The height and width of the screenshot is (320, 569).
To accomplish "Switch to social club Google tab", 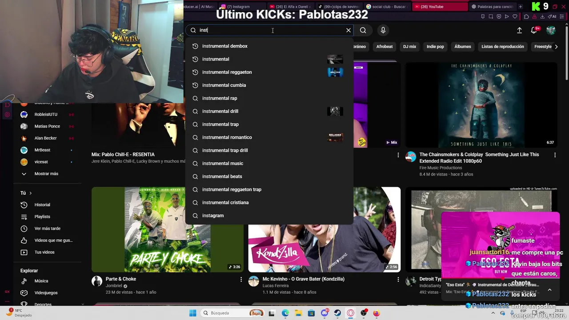I will click(387, 7).
